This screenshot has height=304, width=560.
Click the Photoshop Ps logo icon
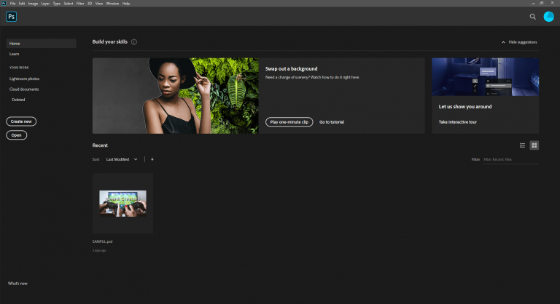12,17
